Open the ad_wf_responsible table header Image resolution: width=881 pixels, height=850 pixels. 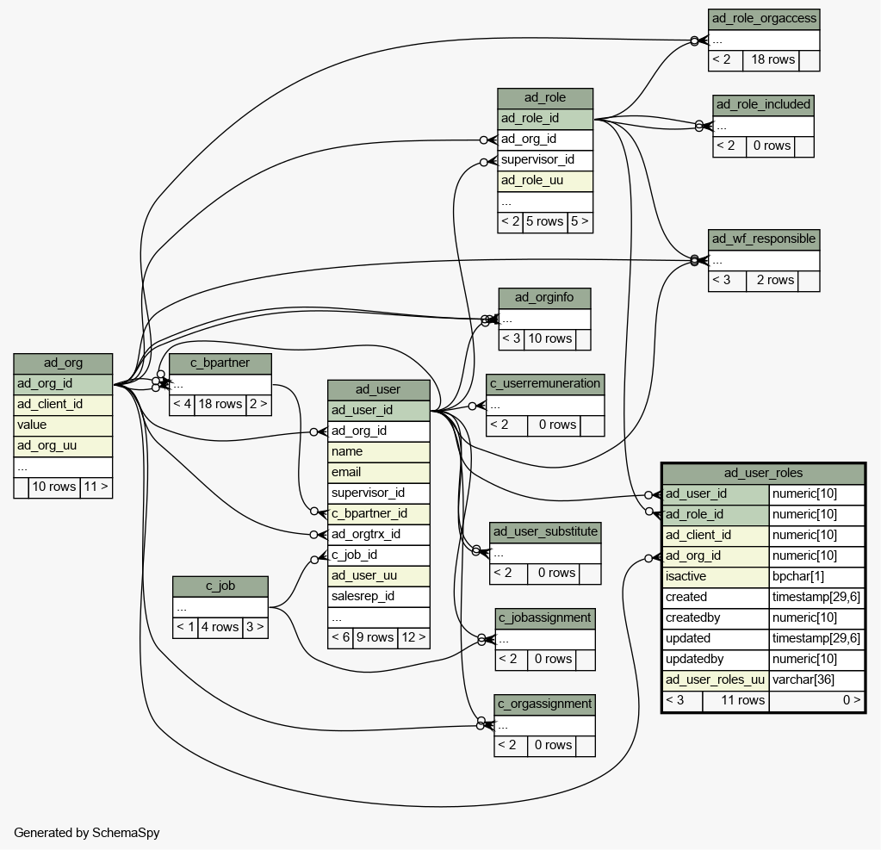(764, 239)
